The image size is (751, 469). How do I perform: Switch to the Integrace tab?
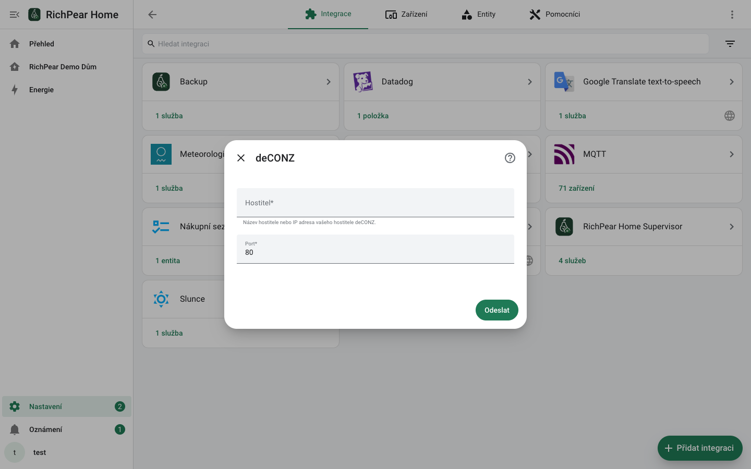tap(328, 14)
